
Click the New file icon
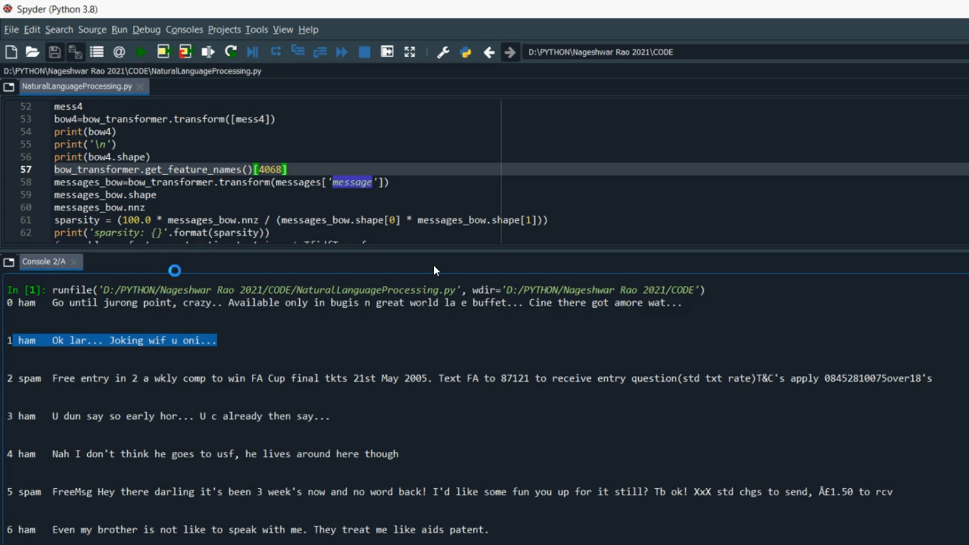pyautogui.click(x=11, y=52)
